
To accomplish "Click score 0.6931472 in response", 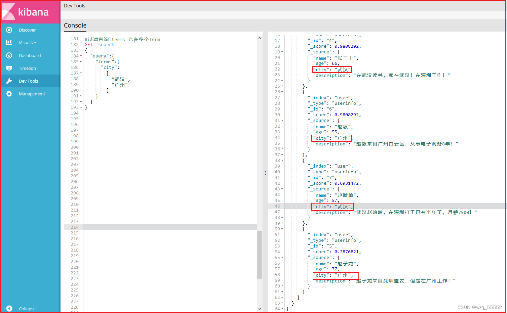I will point(347,183).
